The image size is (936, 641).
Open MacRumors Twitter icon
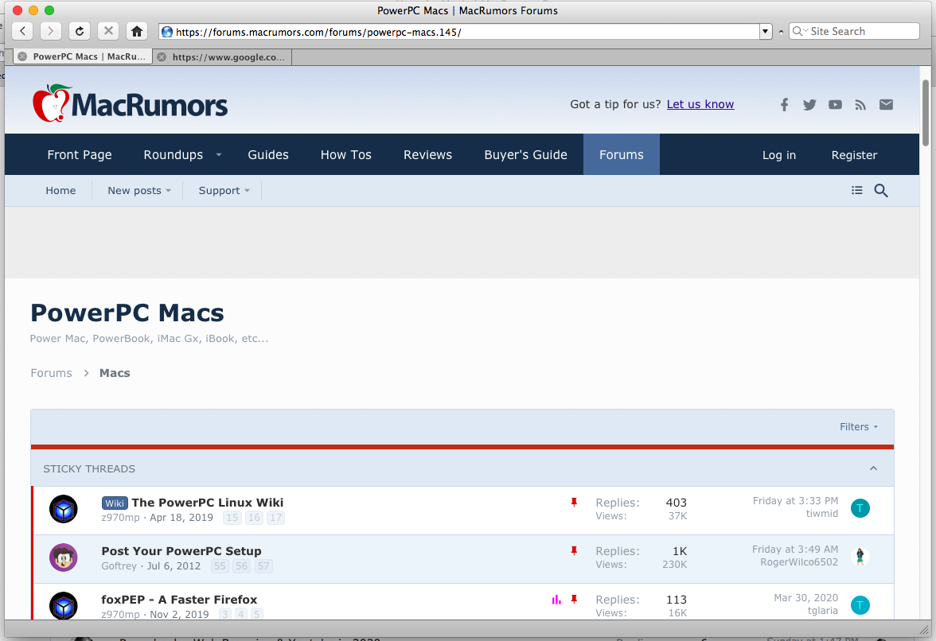[x=809, y=105]
